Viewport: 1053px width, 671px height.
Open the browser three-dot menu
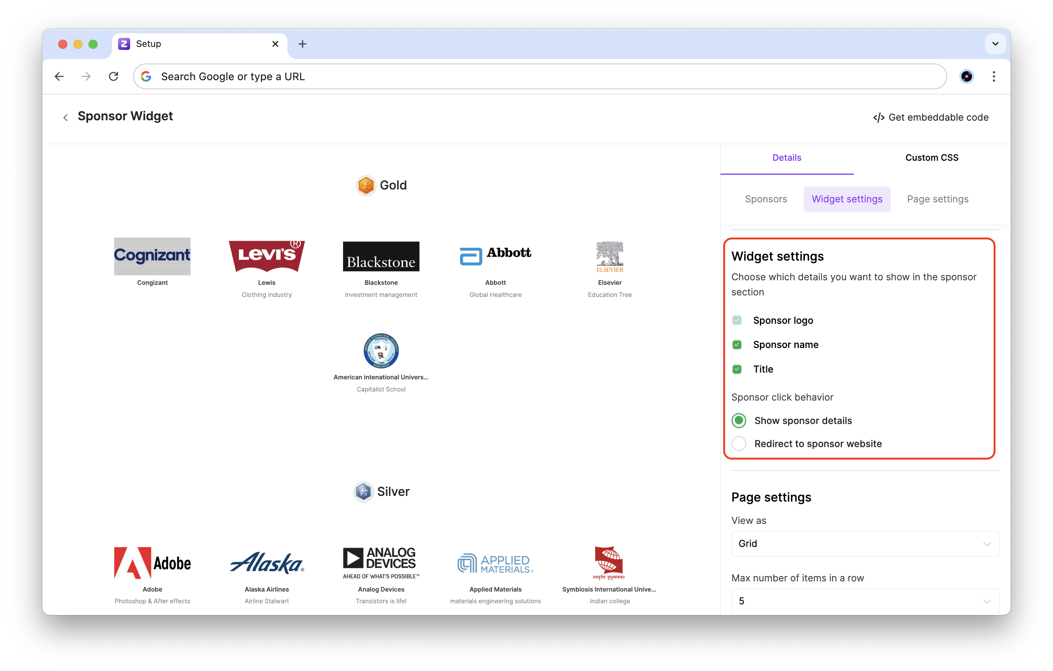(994, 76)
